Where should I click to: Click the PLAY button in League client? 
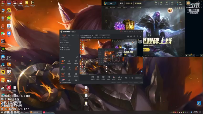(x=111, y=3)
